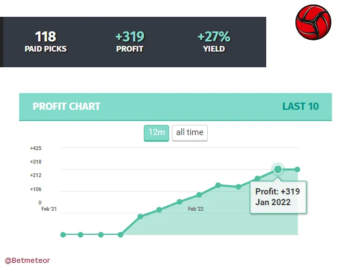Click the Feb '21 x-axis label
Screen dimensions: 337x269
(49, 209)
